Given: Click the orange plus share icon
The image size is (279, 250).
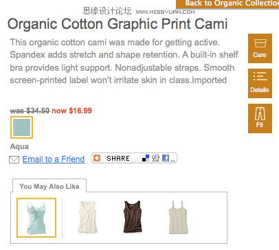Looking at the screenshot, I should [x=97, y=158].
